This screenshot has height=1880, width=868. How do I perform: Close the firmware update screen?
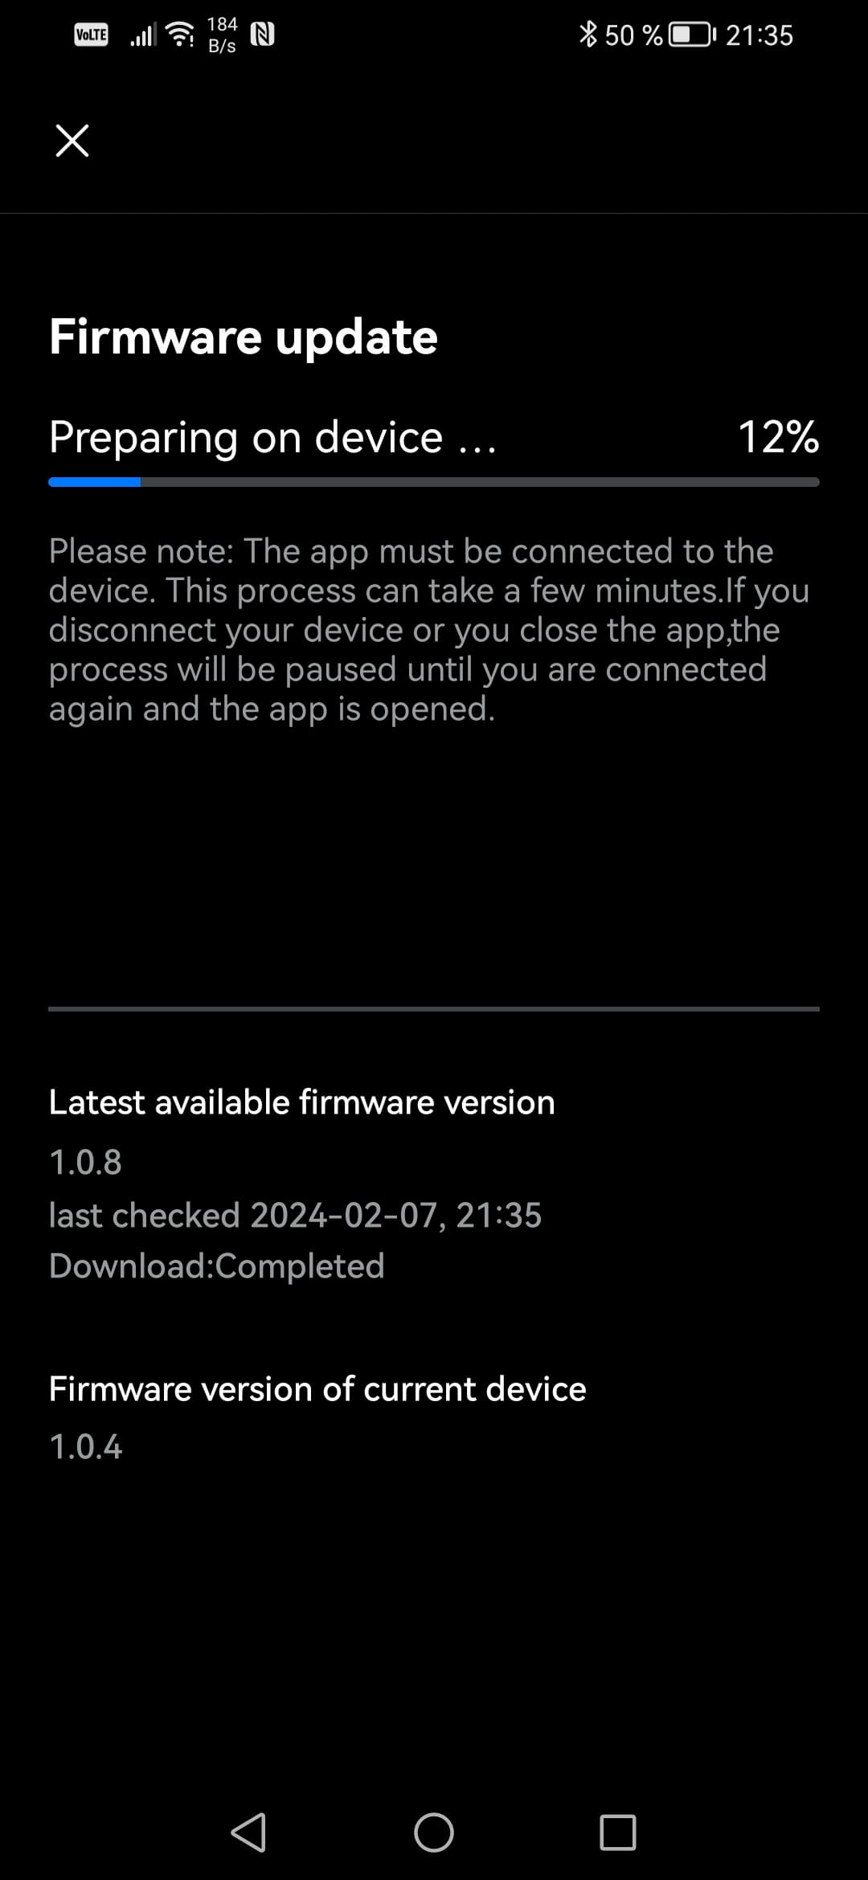pos(72,141)
